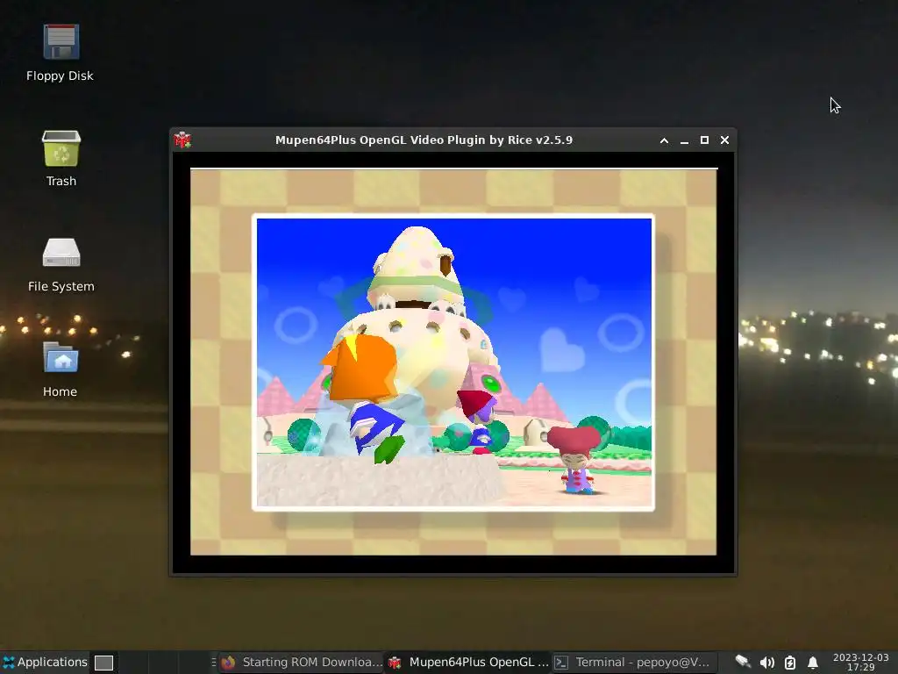Open the power manager battery icon
The width and height of the screenshot is (898, 674).
click(x=790, y=663)
